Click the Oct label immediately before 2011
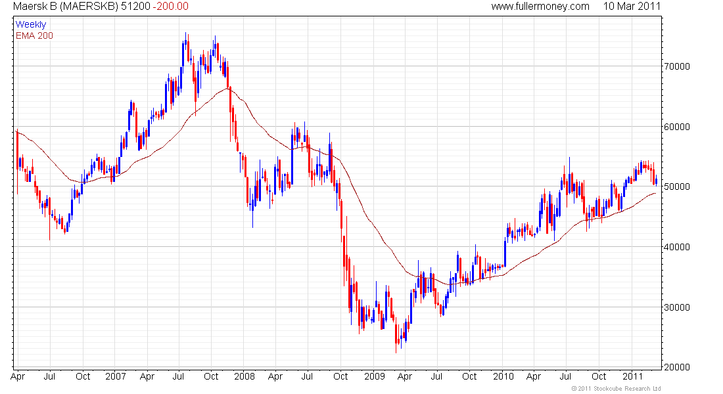This screenshot has height=394, width=723. tap(599, 376)
